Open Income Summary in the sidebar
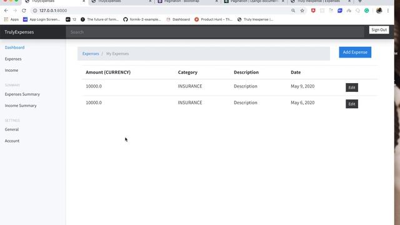The image size is (400, 225). point(21,106)
